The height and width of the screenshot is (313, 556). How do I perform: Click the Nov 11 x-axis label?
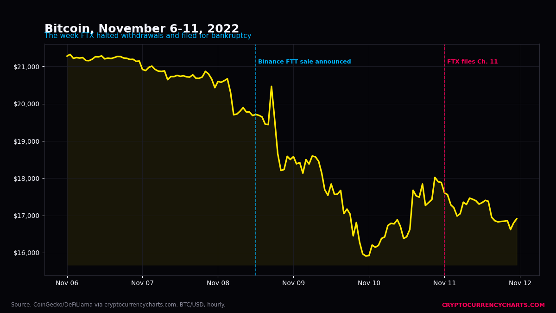[444, 283]
